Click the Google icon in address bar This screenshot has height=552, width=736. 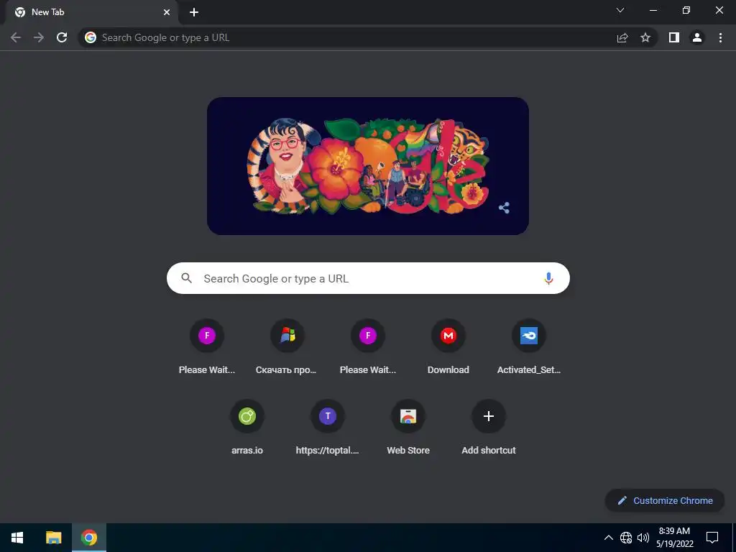[91, 37]
